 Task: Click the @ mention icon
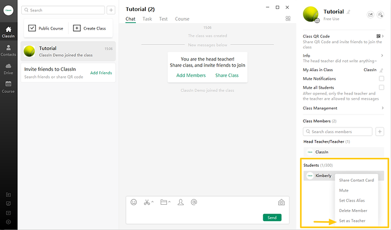coord(194,202)
